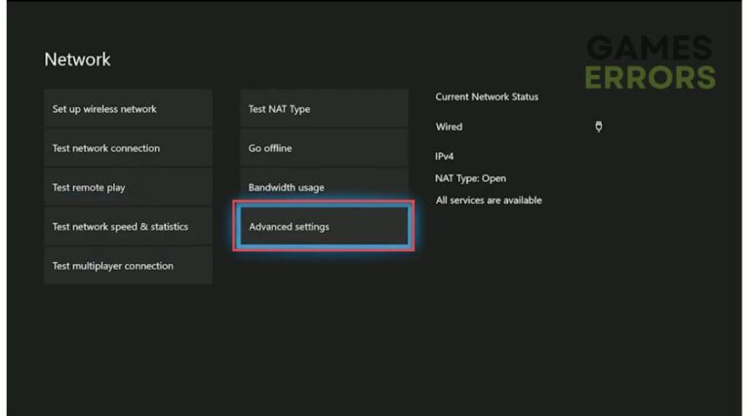The image size is (749, 416).
Task: Click the ERRORS word in watermark
Action: pos(650,77)
